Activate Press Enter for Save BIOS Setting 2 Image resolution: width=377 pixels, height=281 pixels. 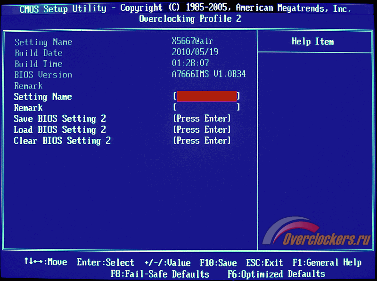click(202, 119)
